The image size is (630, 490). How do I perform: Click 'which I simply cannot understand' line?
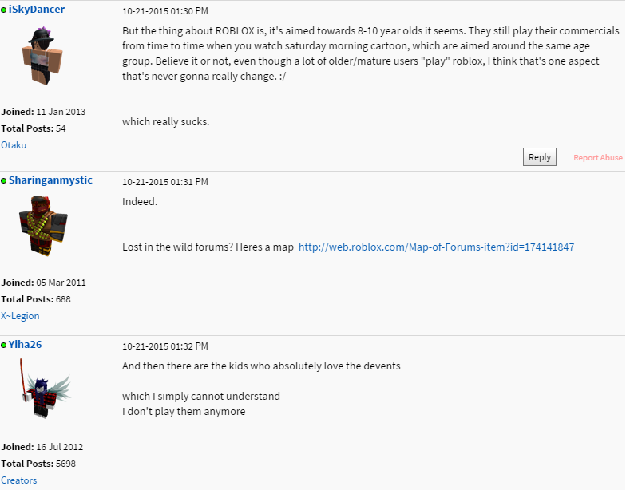pyautogui.click(x=201, y=397)
